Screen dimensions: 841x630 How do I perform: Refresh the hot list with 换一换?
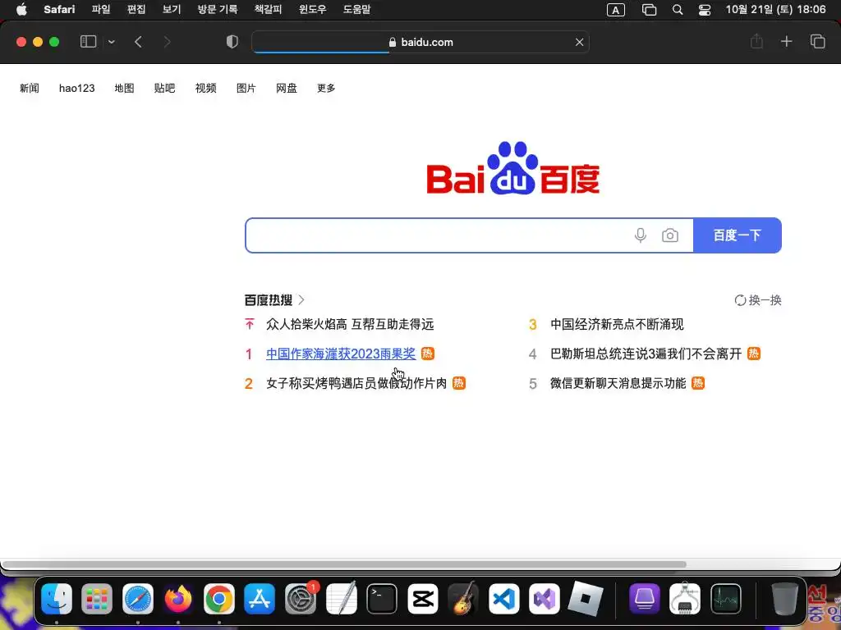pos(758,300)
